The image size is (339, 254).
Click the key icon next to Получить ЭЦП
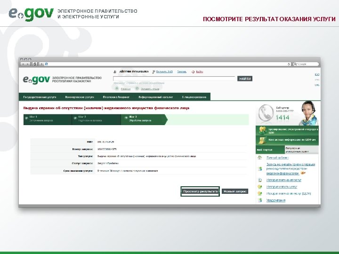(x=153, y=71)
